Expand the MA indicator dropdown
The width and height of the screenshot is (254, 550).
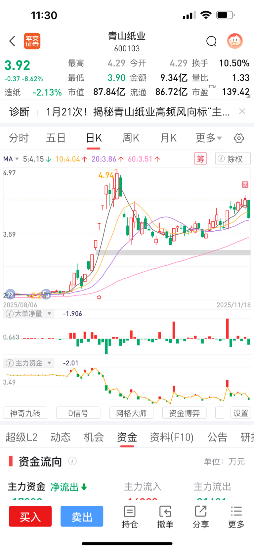pyautogui.click(x=11, y=159)
